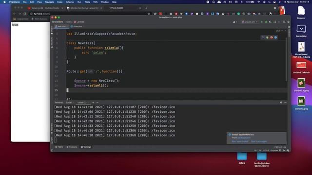Go back in Chrome browser
The height and width of the screenshot is (175, 312).
(x=14, y=14)
